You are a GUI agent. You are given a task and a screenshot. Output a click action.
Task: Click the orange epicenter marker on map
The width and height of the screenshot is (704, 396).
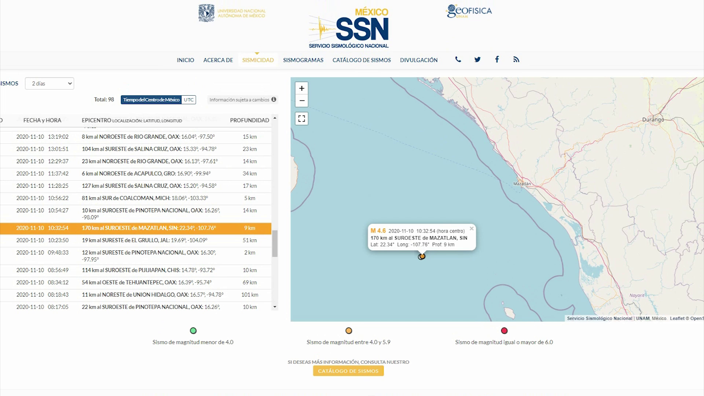pos(422,256)
